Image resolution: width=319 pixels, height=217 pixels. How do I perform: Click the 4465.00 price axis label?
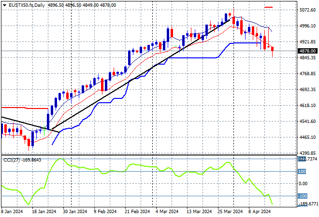click(307, 137)
